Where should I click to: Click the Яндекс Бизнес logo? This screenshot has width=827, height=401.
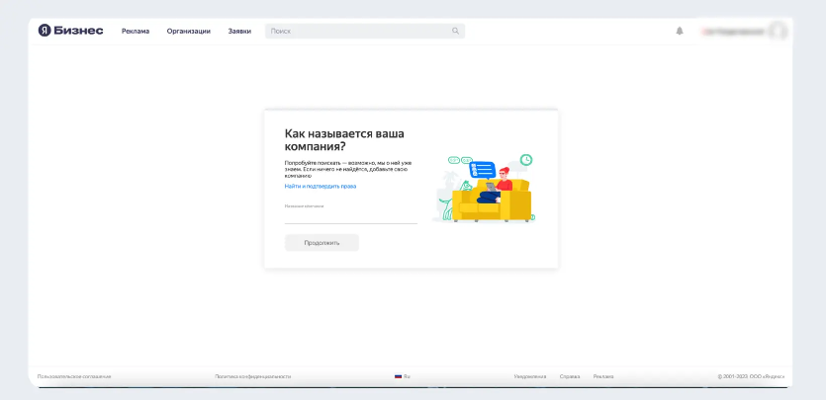pyautogui.click(x=70, y=31)
